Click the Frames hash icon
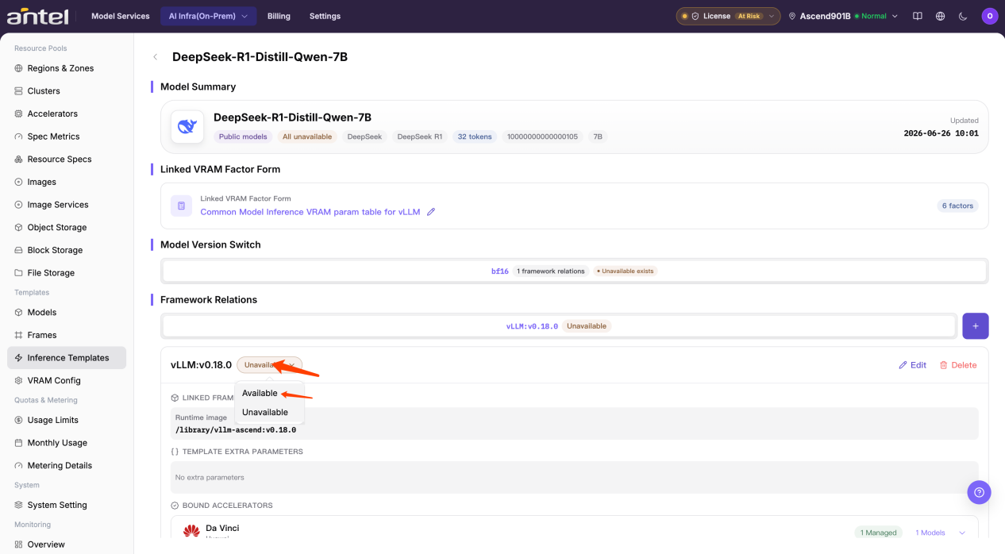This screenshot has width=1005, height=554. [x=19, y=335]
